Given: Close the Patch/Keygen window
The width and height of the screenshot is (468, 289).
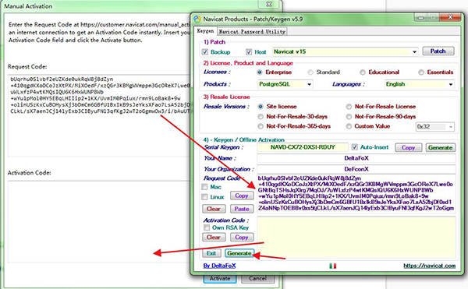Looking at the screenshot, I should [450, 17].
